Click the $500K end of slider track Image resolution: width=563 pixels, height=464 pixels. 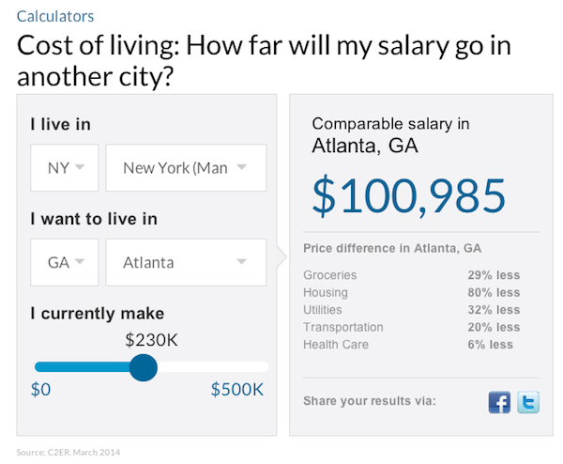point(264,367)
